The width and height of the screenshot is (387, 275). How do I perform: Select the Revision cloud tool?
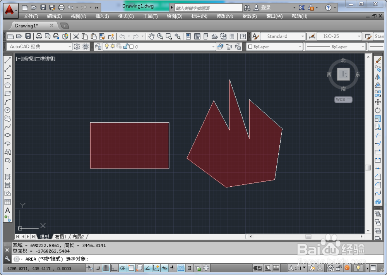pyautogui.click(x=7, y=119)
